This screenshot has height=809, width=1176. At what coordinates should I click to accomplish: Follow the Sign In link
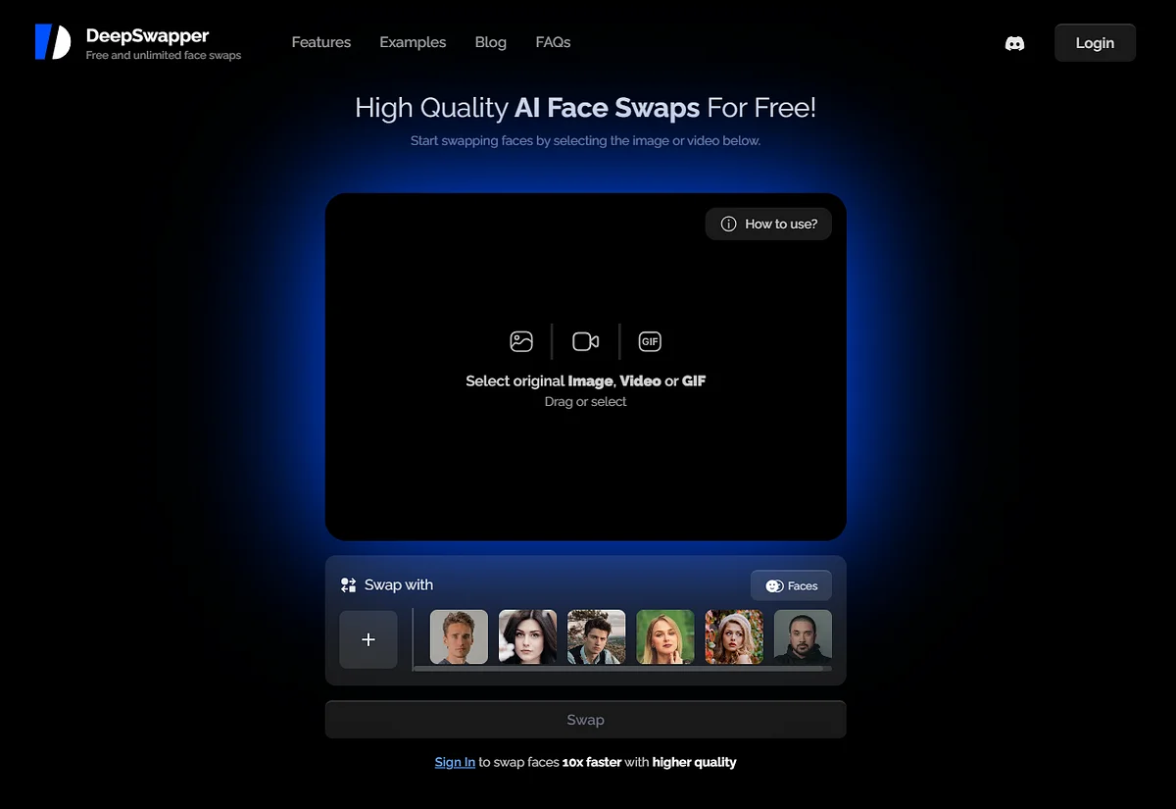455,762
